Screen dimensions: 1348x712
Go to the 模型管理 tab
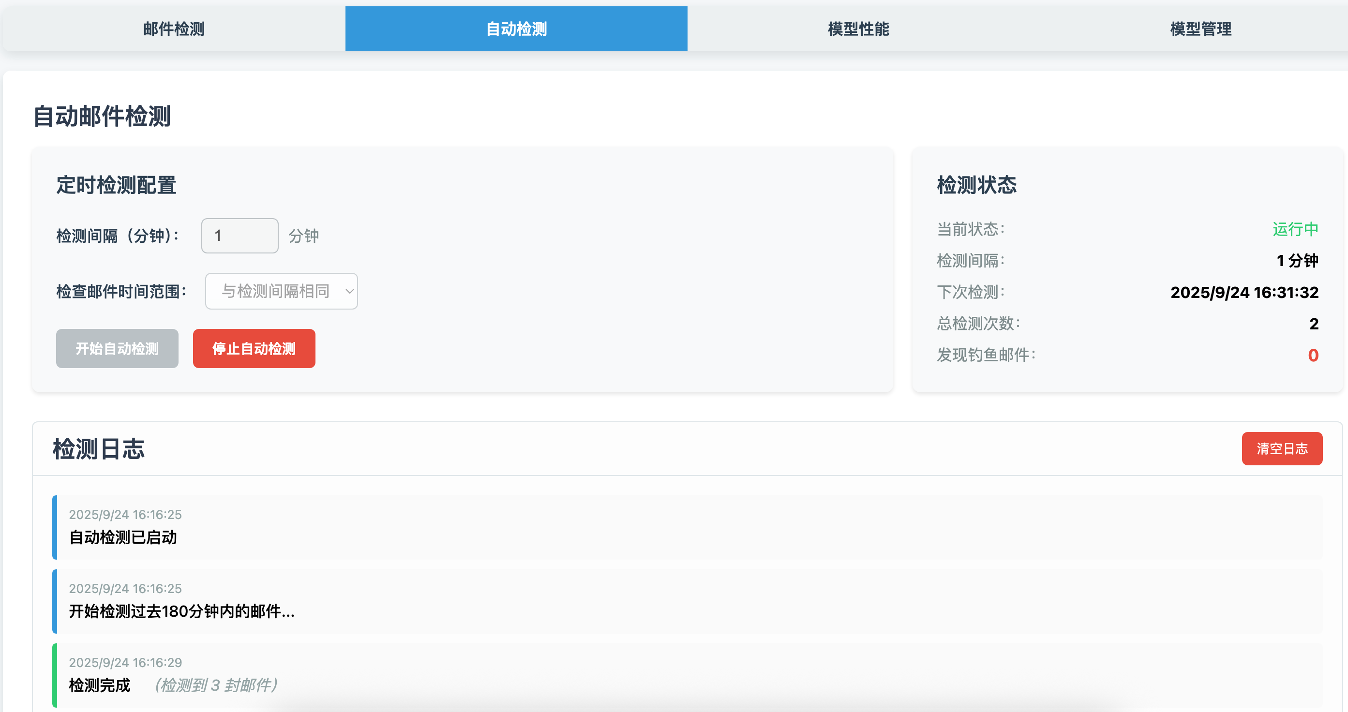[x=1200, y=29]
